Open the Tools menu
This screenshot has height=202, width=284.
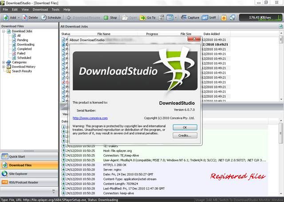pyautogui.click(x=55, y=10)
